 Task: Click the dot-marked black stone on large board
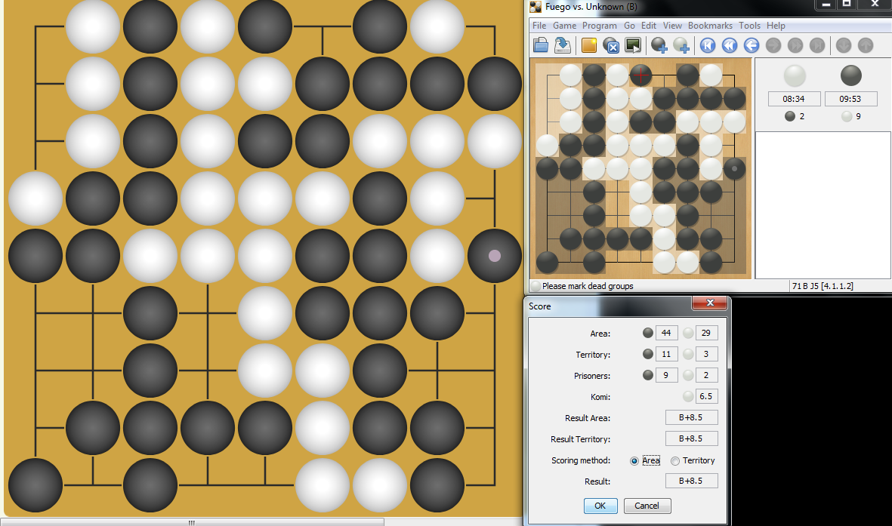[x=495, y=256]
